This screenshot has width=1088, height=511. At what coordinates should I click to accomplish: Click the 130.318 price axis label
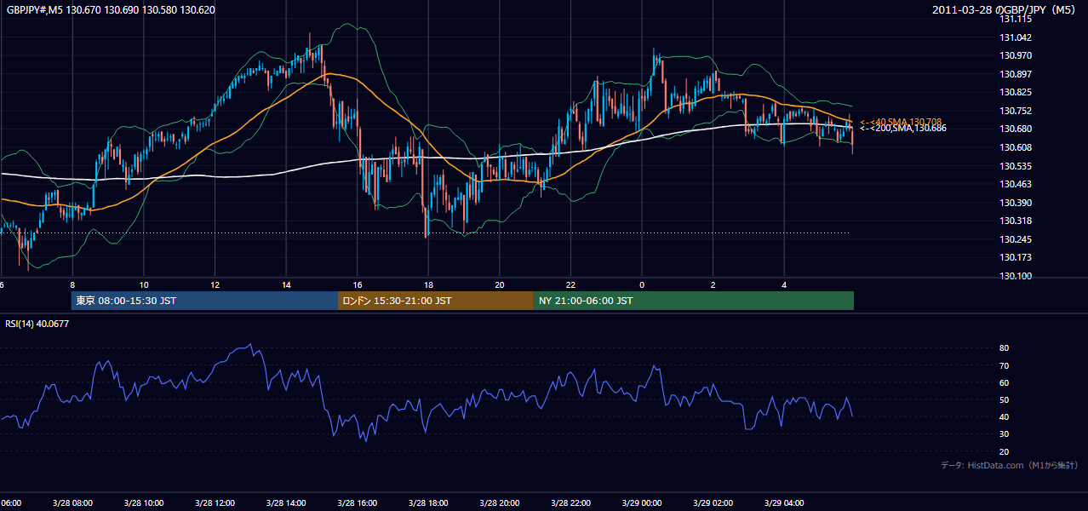1015,221
